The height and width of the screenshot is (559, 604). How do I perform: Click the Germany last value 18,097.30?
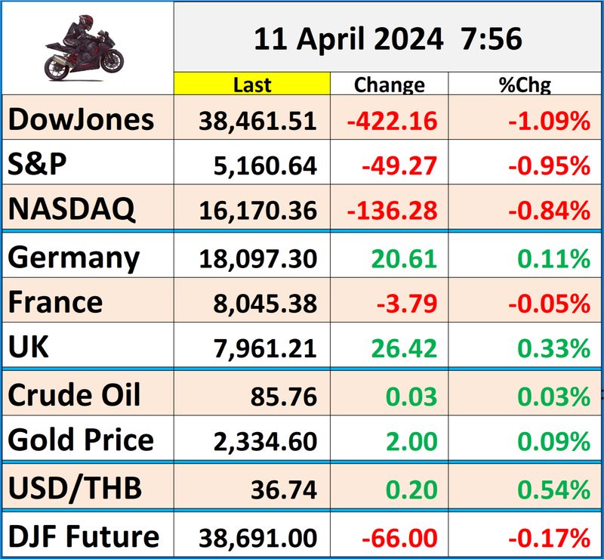tap(257, 259)
